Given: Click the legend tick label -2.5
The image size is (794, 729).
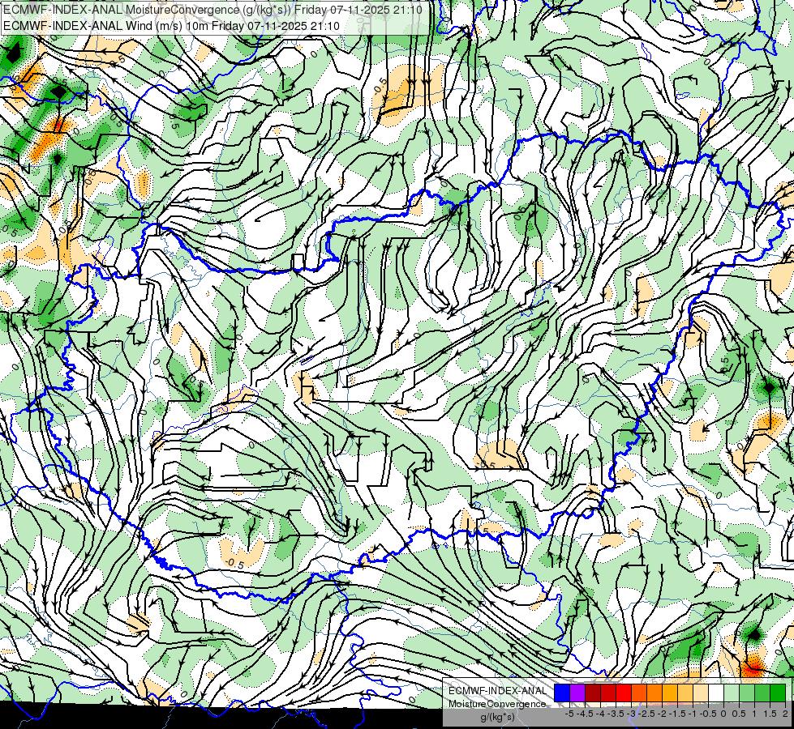Looking at the screenshot, I should tap(648, 714).
